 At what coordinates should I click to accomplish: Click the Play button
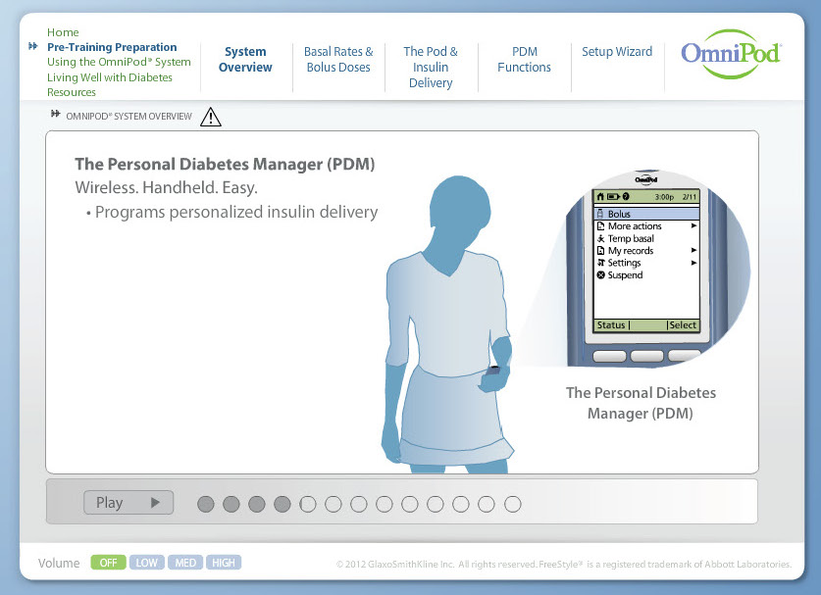[128, 503]
